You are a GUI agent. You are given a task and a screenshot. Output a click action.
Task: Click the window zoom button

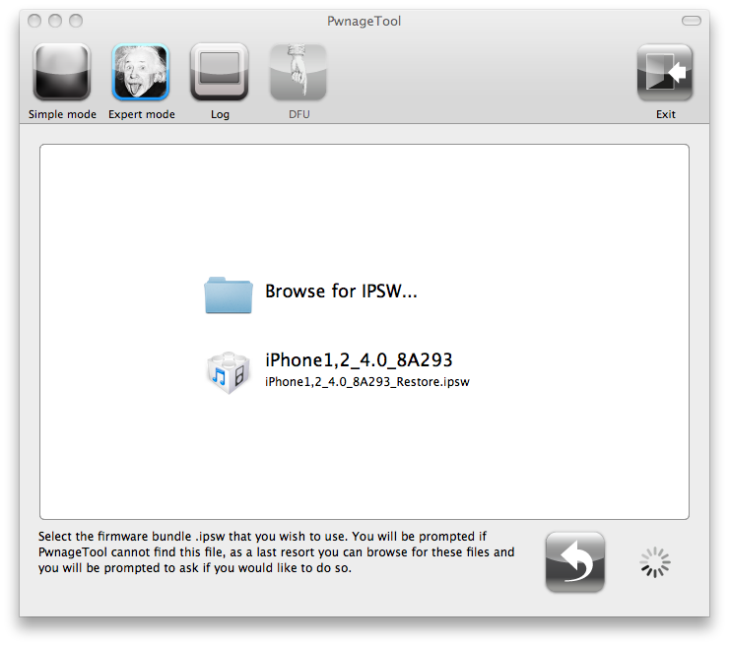[x=76, y=21]
